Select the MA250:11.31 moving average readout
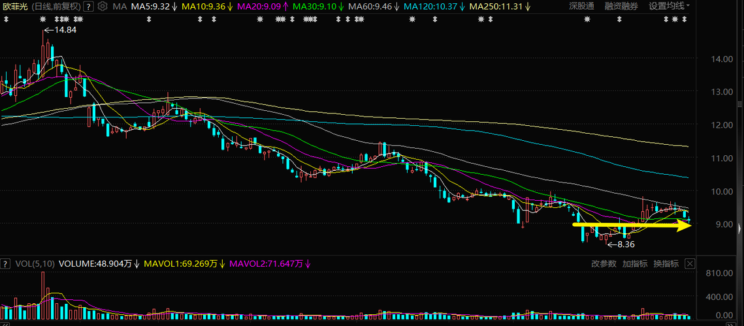This screenshot has height=326, width=744. (x=500, y=6)
